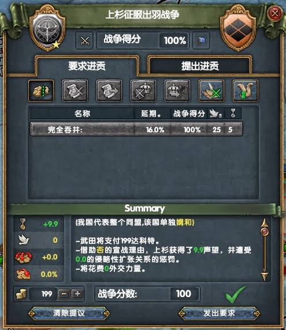
Task: Click the 发出要求 button
Action: [219, 313]
